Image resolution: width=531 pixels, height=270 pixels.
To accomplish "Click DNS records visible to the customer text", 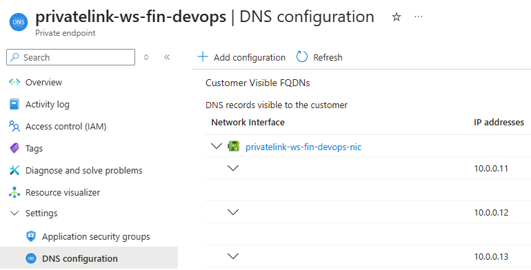I will tap(277, 105).
